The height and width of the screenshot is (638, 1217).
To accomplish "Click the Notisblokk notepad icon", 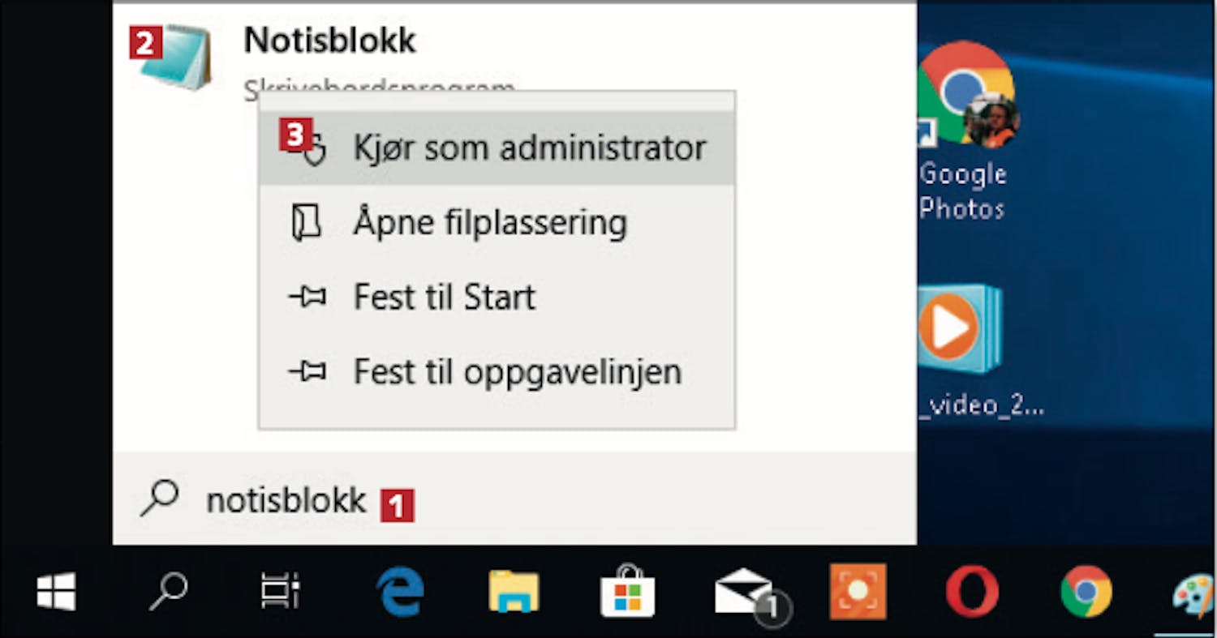I will [175, 57].
